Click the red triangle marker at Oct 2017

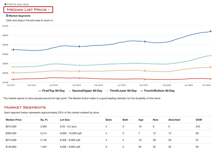click(13, 79)
